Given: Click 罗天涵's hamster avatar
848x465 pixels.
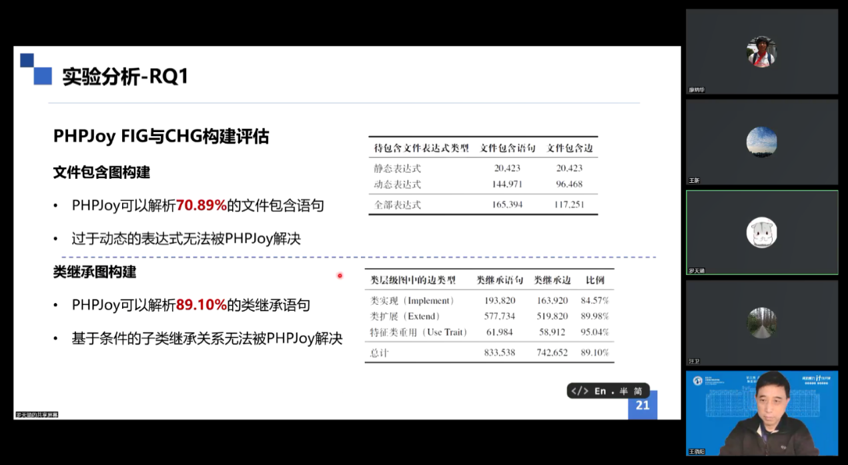Looking at the screenshot, I should [761, 232].
